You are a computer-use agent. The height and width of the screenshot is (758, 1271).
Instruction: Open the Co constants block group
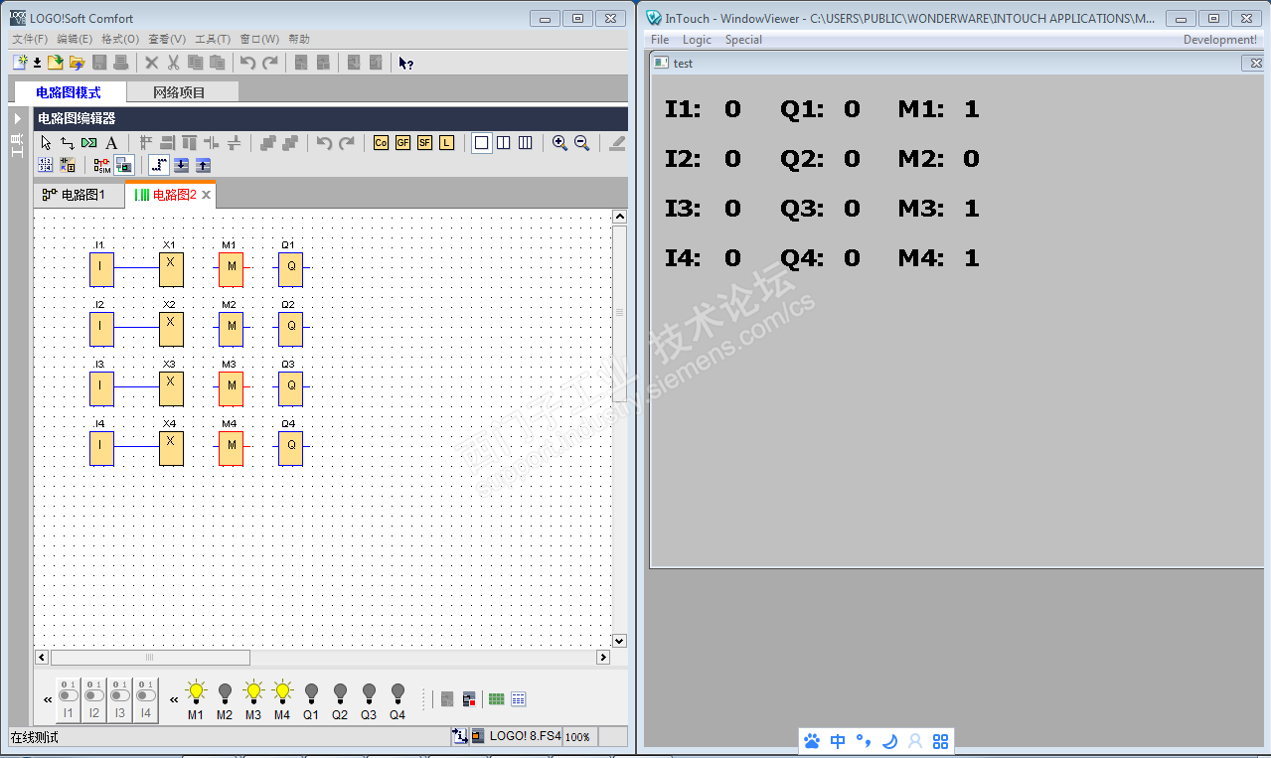coord(381,143)
